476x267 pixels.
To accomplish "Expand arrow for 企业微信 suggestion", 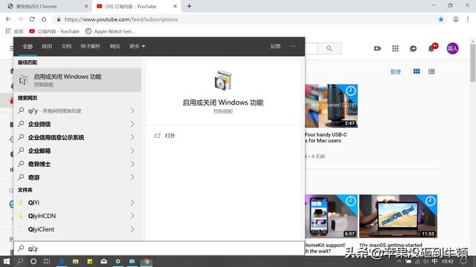I will tap(132, 124).
